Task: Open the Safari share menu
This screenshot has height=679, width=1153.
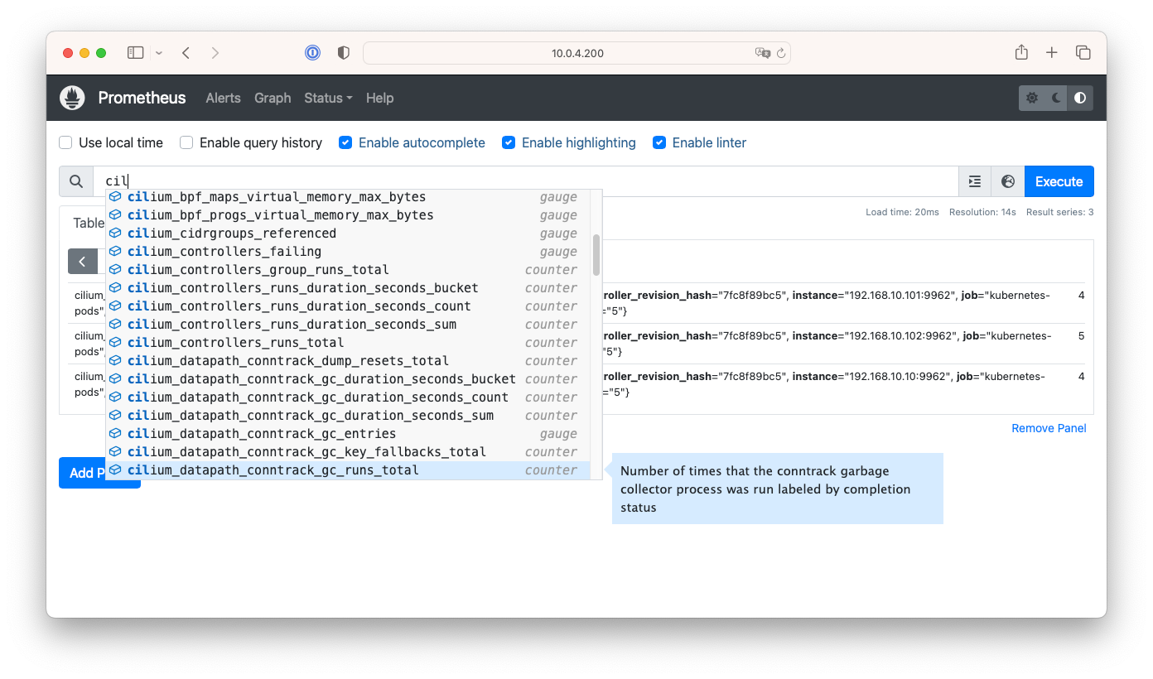Action: [1021, 52]
